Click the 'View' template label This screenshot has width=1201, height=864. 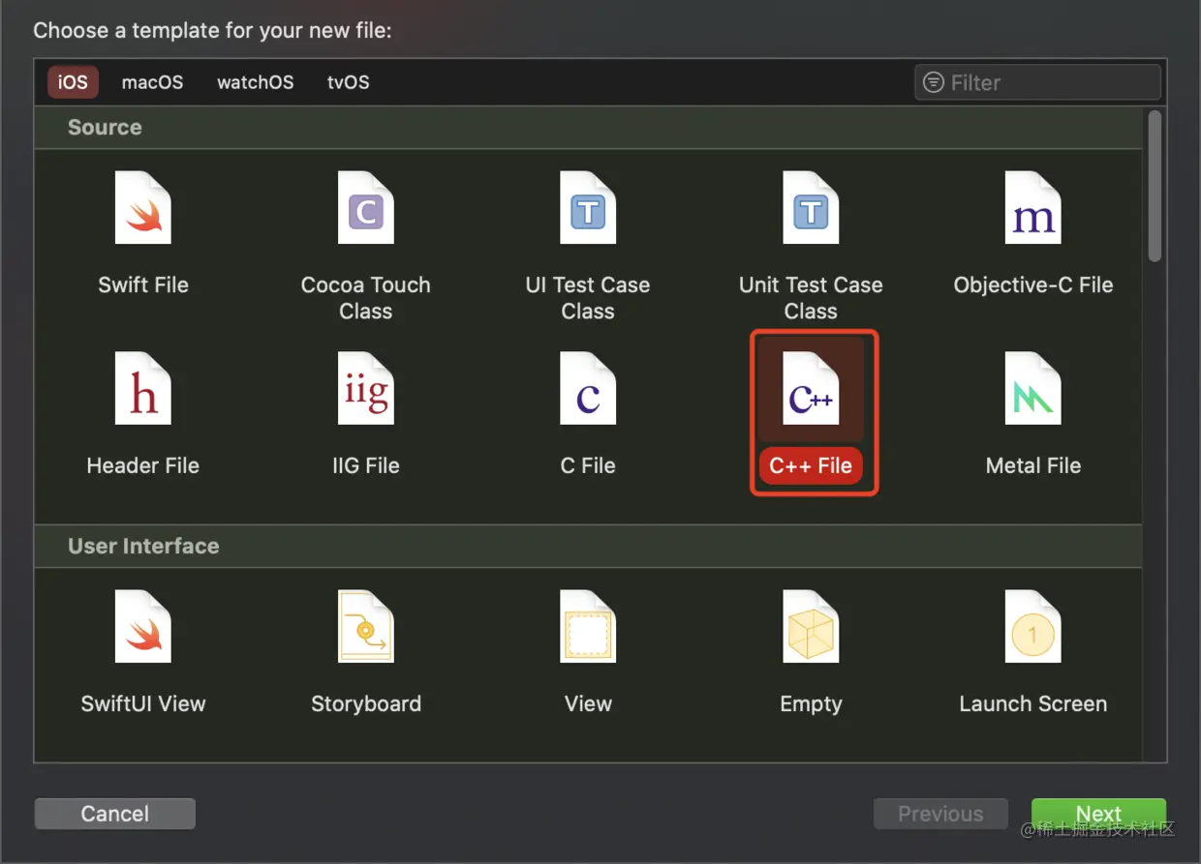click(588, 703)
